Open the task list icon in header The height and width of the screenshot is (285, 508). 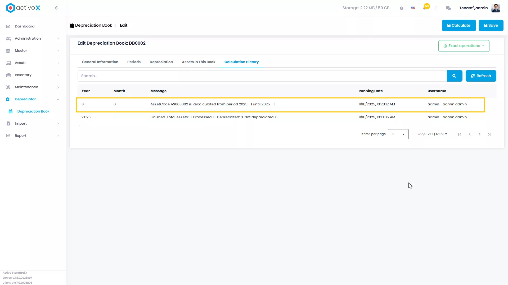(x=437, y=8)
